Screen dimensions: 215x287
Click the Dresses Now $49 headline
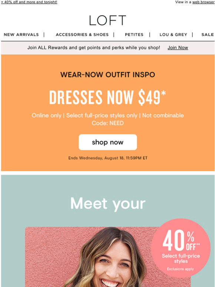tap(107, 98)
